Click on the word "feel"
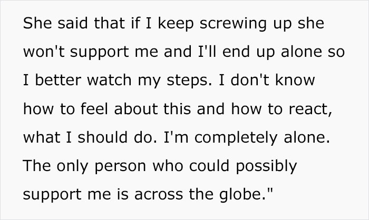Image resolution: width=369 pixels, height=220 pixels. point(94,109)
